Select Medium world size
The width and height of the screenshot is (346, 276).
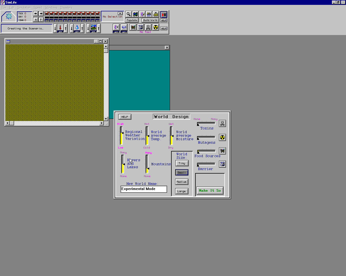[182, 182]
